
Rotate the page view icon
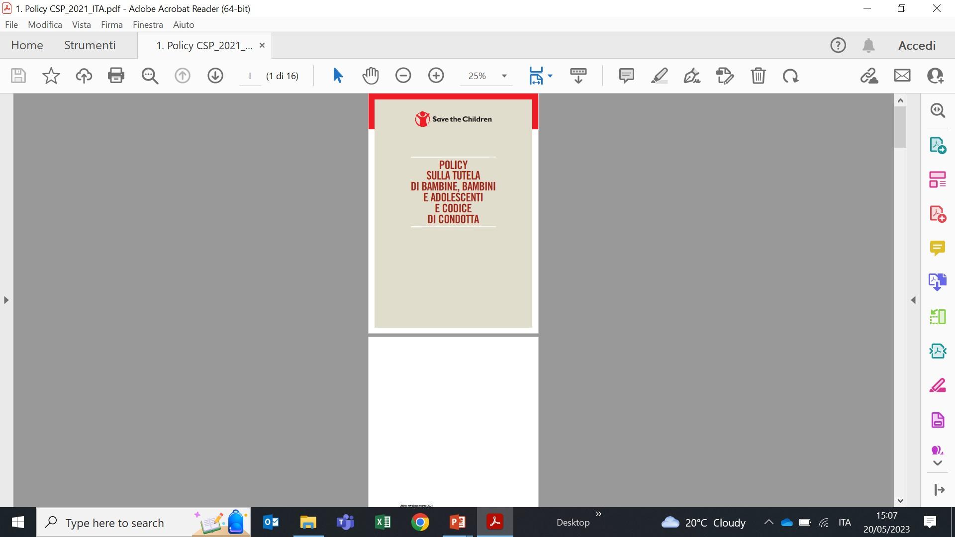pos(790,76)
